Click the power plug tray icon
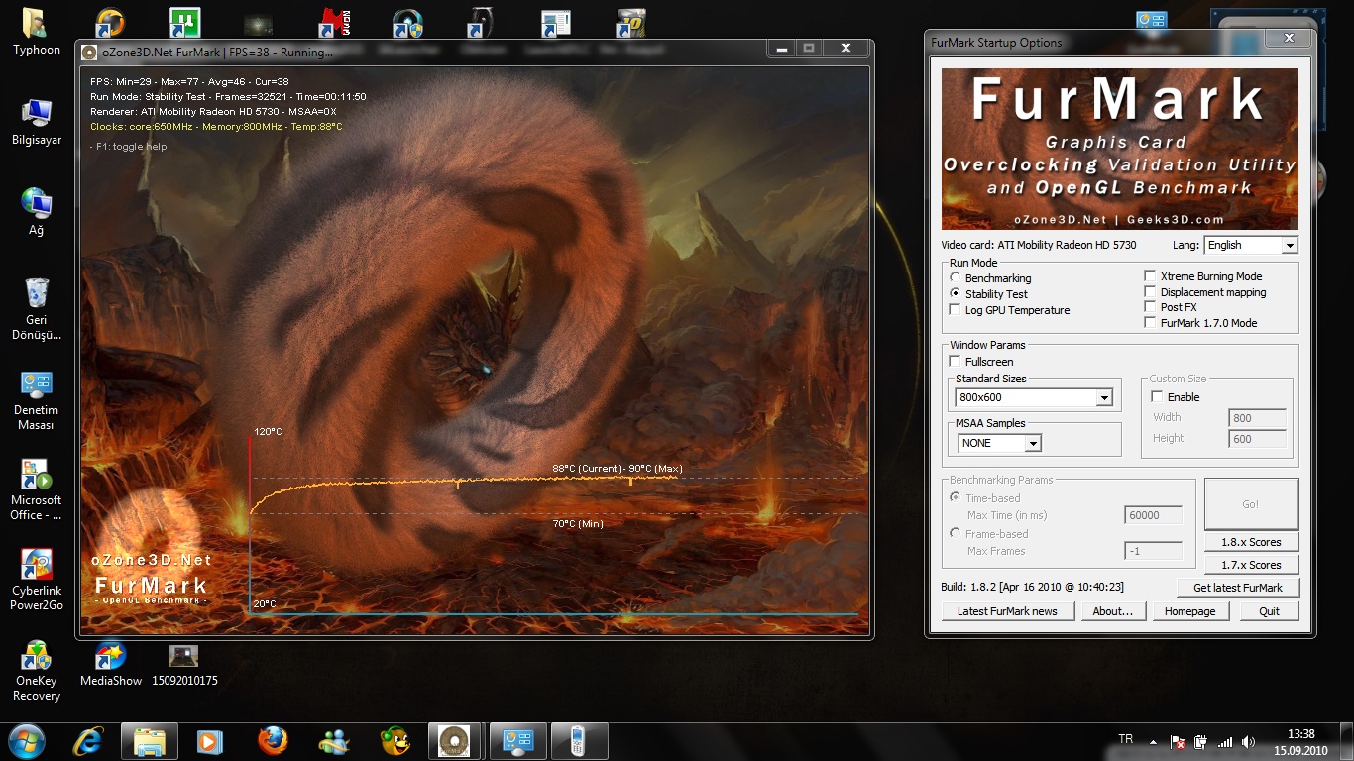The height and width of the screenshot is (761, 1354). 1201,742
